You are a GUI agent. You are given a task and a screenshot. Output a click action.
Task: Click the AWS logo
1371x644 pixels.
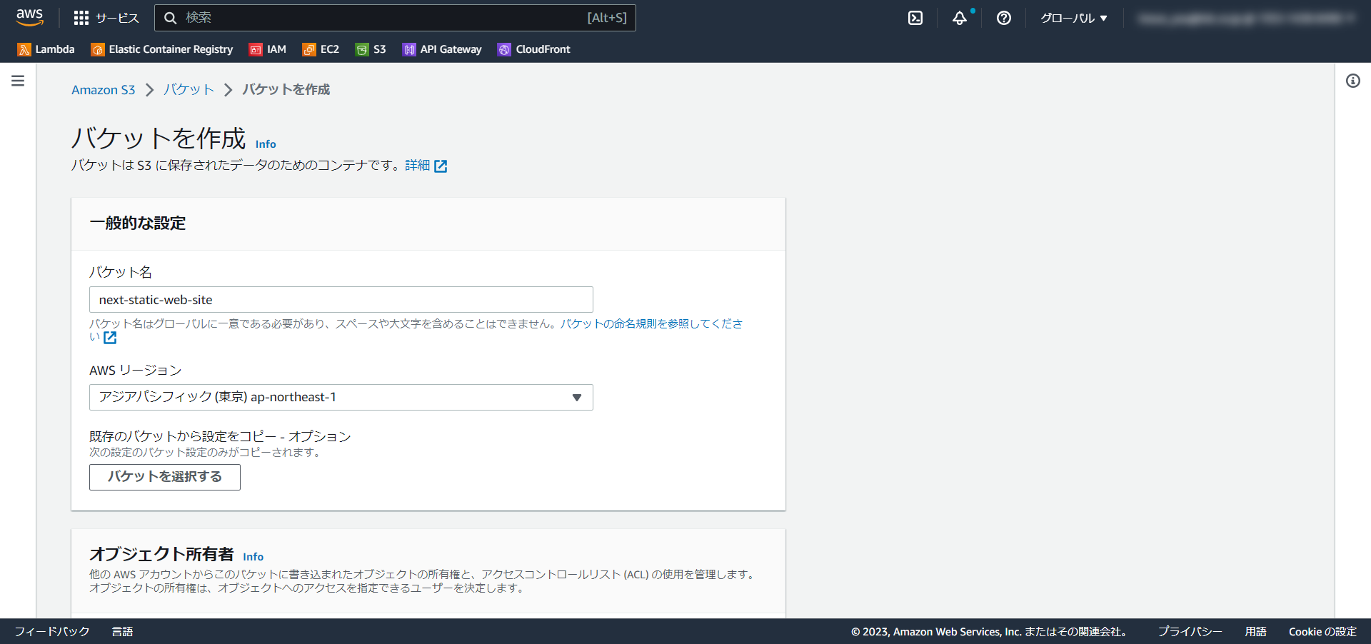coord(29,16)
